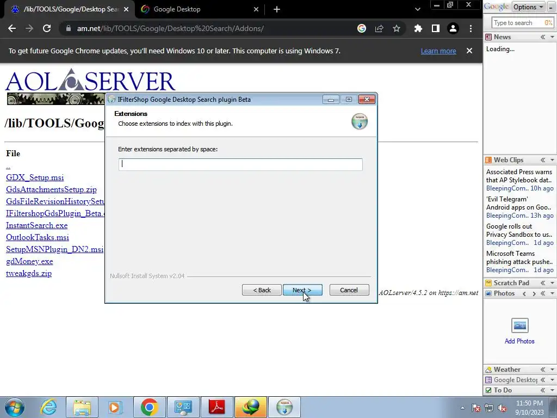The width and height of the screenshot is (557, 418).
Task: Click the To Do gadget icon
Action: pyautogui.click(x=488, y=390)
